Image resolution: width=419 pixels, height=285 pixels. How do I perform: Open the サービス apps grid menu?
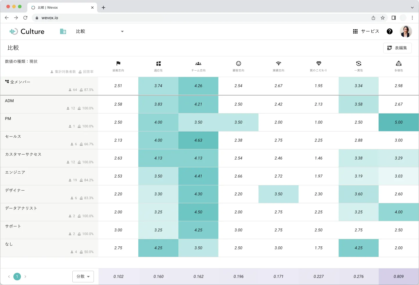[x=366, y=31]
